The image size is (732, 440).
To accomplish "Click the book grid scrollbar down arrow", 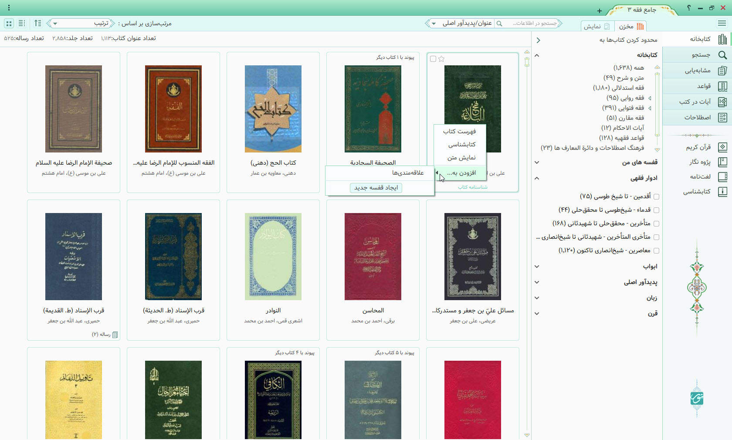I will (527, 435).
